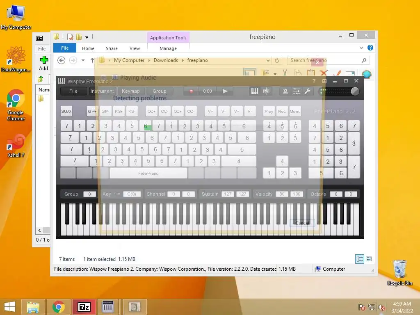Viewport: 420px width, 315px height.
Task: Expand the Explorer ribbon chevron
Action: click(x=361, y=48)
